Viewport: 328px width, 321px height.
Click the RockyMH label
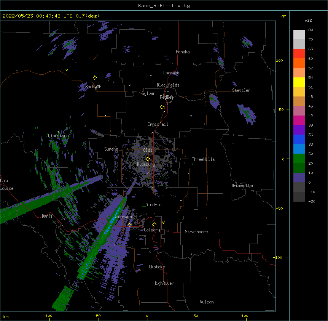[x=93, y=87]
